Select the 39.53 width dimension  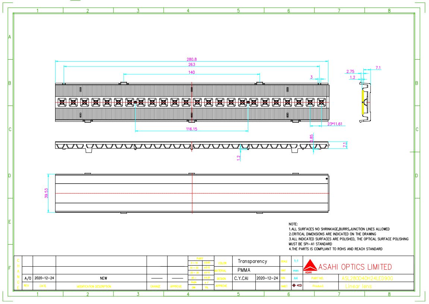click(x=47, y=193)
